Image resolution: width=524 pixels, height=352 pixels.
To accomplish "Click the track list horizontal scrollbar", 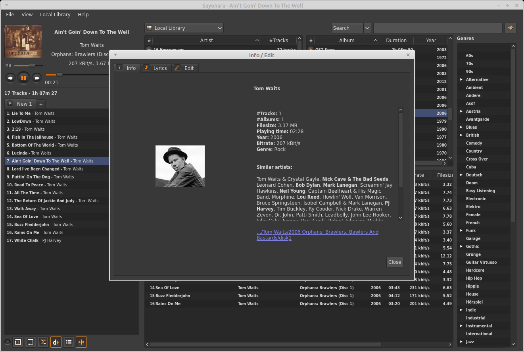I will tap(266, 344).
